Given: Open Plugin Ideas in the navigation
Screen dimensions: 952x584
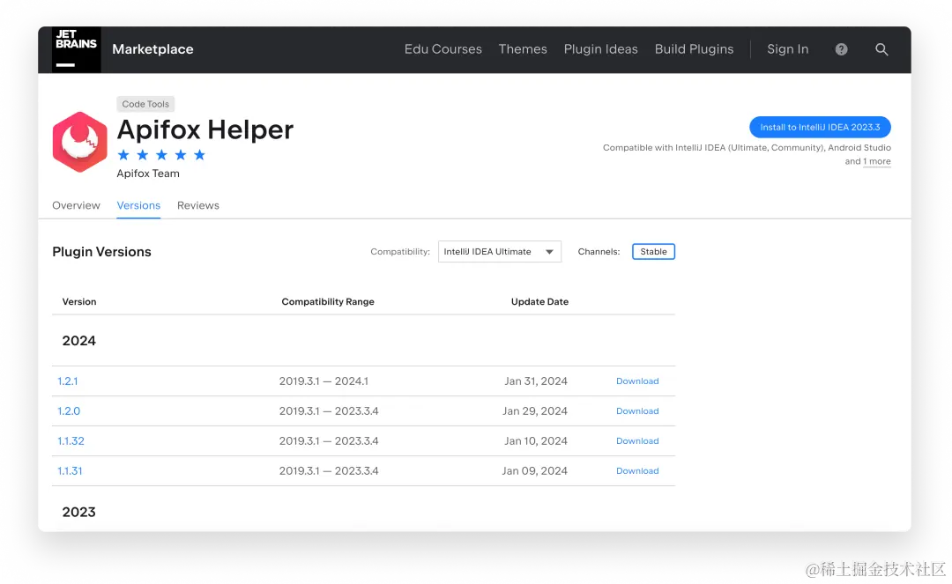Looking at the screenshot, I should coord(600,49).
